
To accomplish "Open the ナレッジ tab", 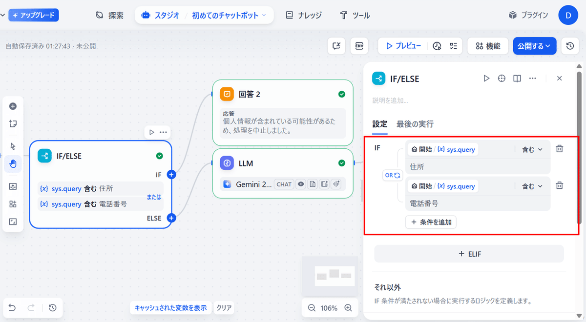I will pyautogui.click(x=304, y=16).
